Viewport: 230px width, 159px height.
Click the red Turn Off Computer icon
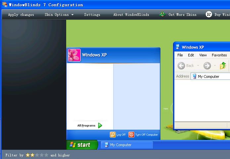[131, 135]
